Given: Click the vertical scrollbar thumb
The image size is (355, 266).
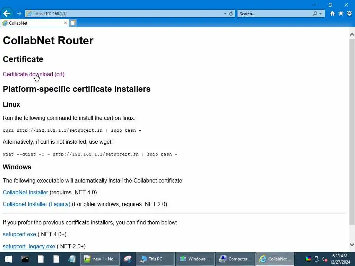Looking at the screenshot, I should click(352, 132).
